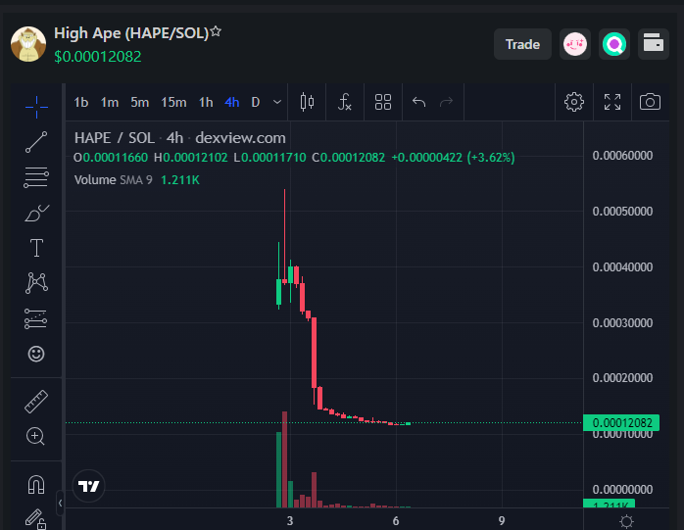Open the Fibonacci retracement tool

coord(36,177)
